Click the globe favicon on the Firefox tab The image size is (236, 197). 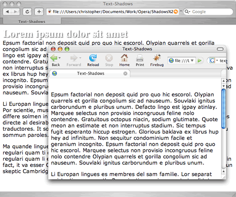[55, 73]
